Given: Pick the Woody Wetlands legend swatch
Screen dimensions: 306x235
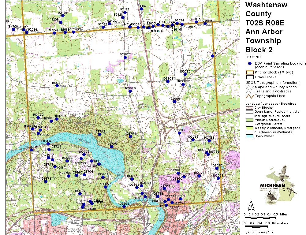Looking at the screenshot, I should tap(249, 128).
